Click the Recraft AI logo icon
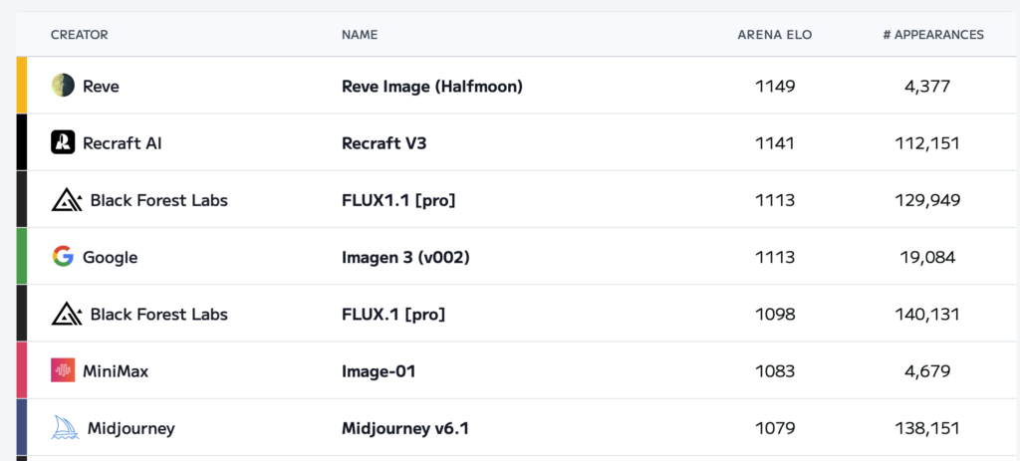 click(x=63, y=142)
